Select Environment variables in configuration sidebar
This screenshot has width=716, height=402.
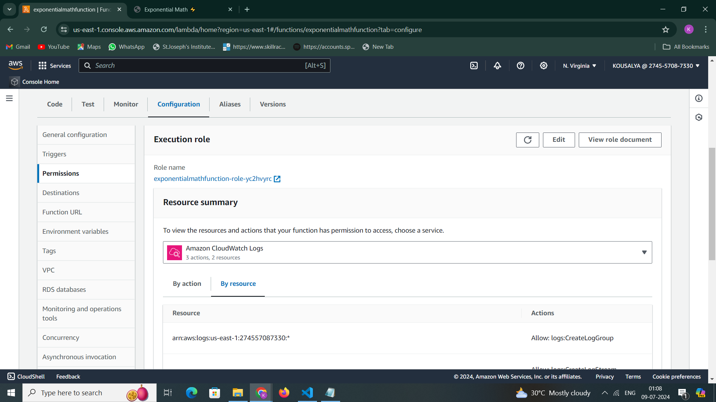coord(75,232)
